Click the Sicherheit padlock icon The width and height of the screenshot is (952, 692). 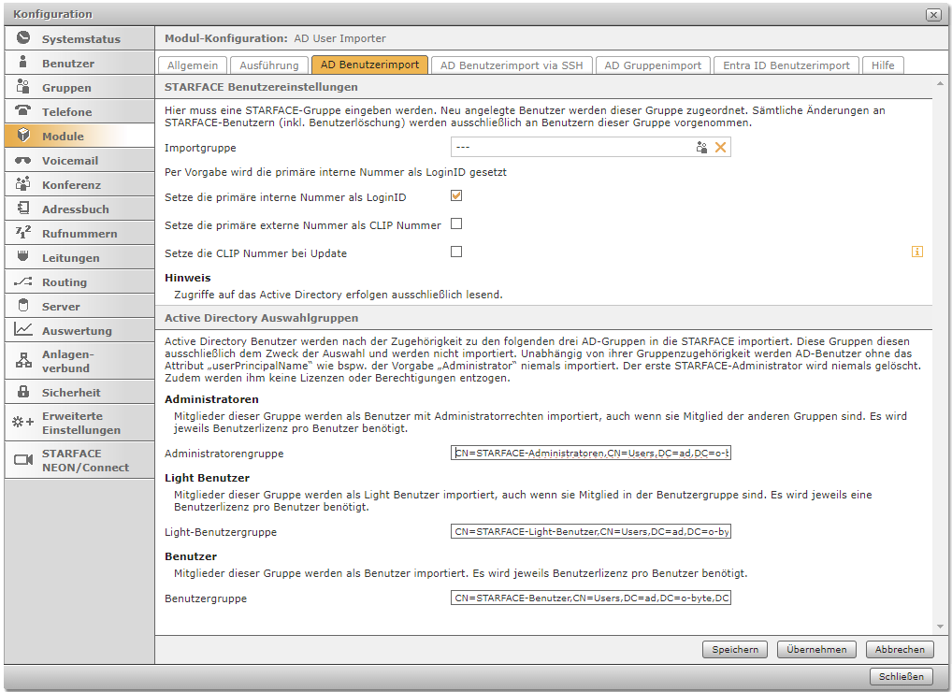tap(23, 392)
